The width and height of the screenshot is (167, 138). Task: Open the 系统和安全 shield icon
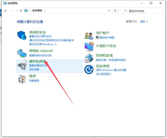[x=22, y=35]
